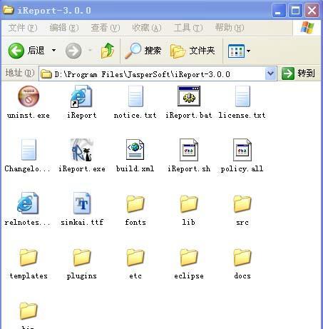
Task: Open the View (查看) menu
Action: pos(106,28)
